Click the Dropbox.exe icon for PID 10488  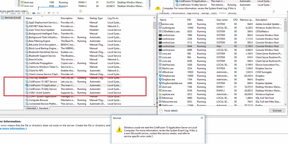[x=160, y=76]
